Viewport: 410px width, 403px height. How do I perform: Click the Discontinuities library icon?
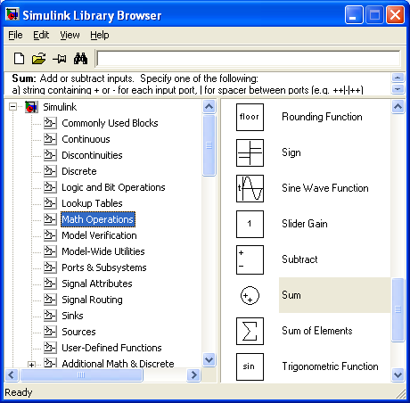pos(50,155)
